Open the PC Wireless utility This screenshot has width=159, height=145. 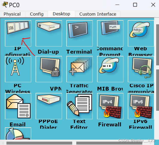tap(18, 69)
